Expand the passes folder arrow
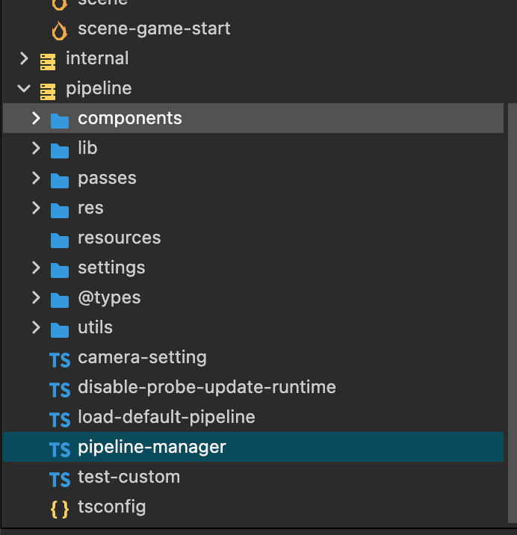The image size is (517, 535). pyautogui.click(x=36, y=178)
